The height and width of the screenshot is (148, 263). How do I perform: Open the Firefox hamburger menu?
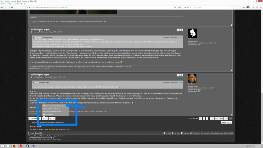pyautogui.click(x=261, y=7)
